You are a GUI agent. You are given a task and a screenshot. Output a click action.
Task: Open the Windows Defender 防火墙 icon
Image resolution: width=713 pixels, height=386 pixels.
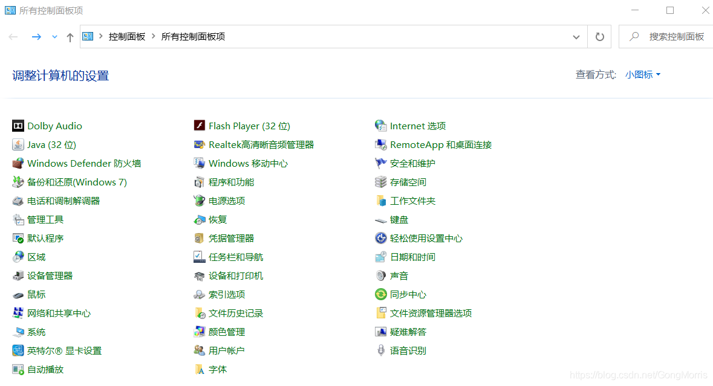tap(18, 163)
